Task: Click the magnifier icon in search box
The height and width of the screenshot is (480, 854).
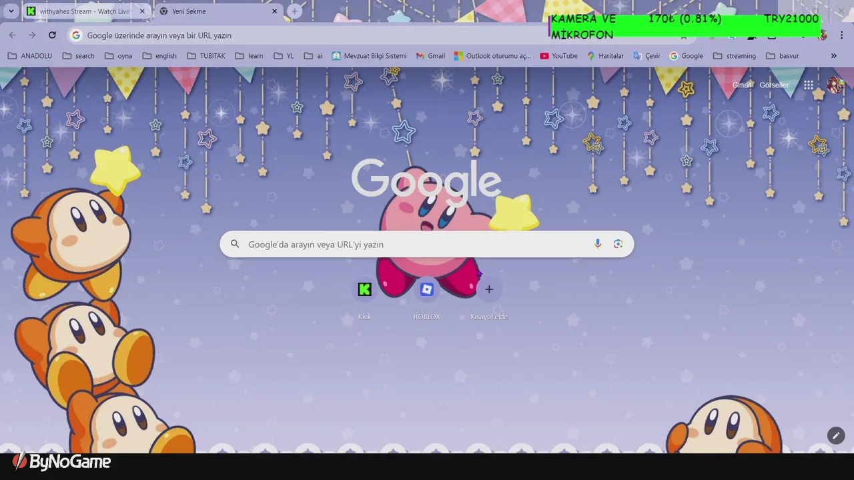Action: pyautogui.click(x=235, y=244)
